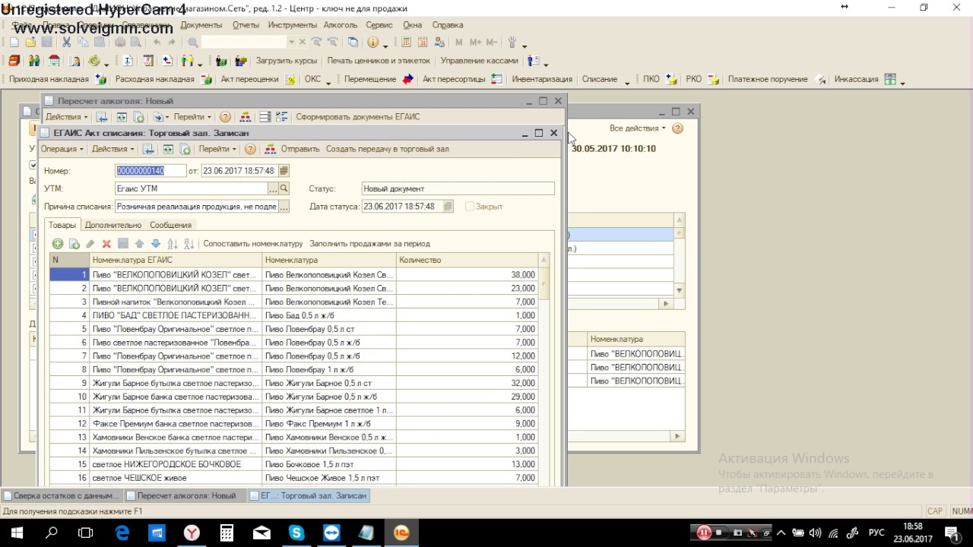Image resolution: width=973 pixels, height=547 pixels.
Task: Click Печать ценников и этикеток button
Action: 379,61
